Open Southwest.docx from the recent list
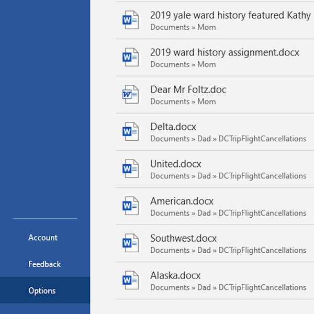Image resolution: width=314 pixels, height=314 pixels. coord(184,238)
